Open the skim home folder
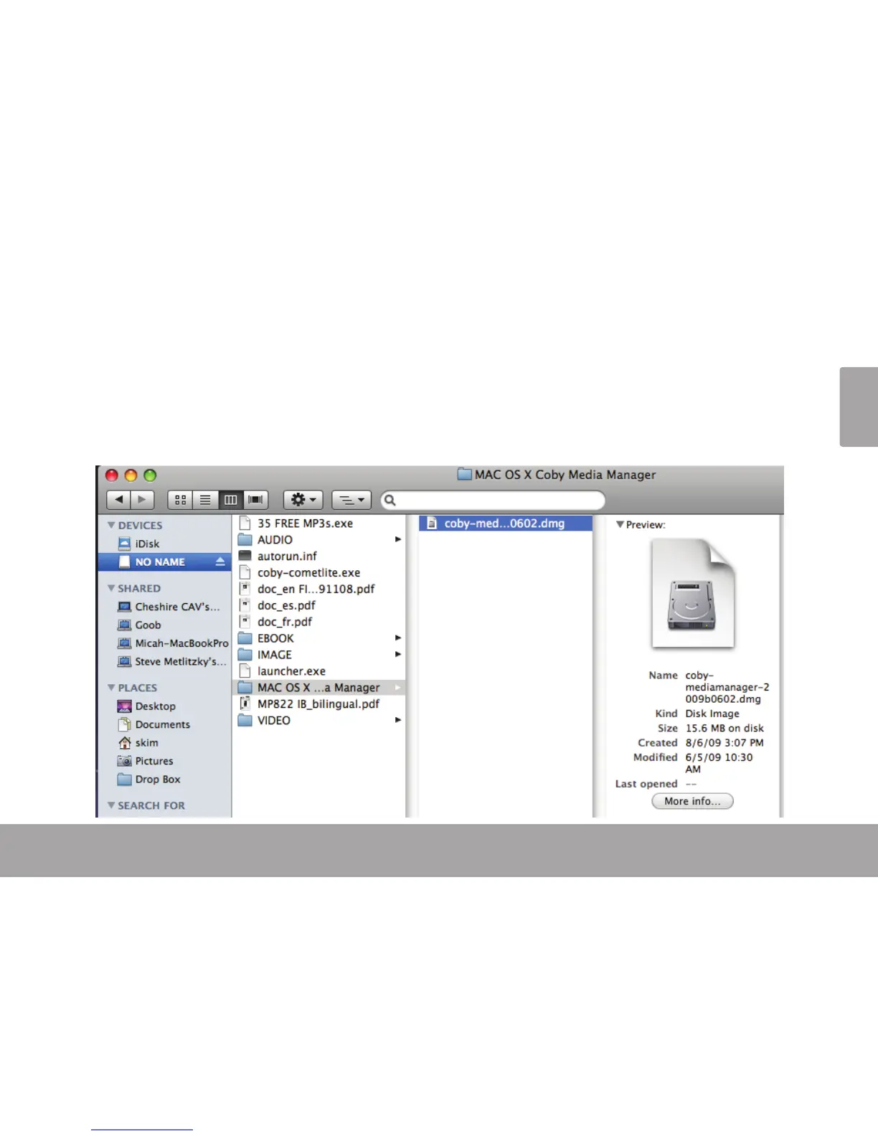Screen dimensions: 878x1136 165,743
